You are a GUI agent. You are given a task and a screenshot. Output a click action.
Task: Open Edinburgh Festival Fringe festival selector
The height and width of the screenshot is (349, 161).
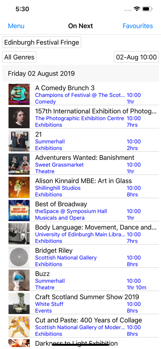pos(41,42)
